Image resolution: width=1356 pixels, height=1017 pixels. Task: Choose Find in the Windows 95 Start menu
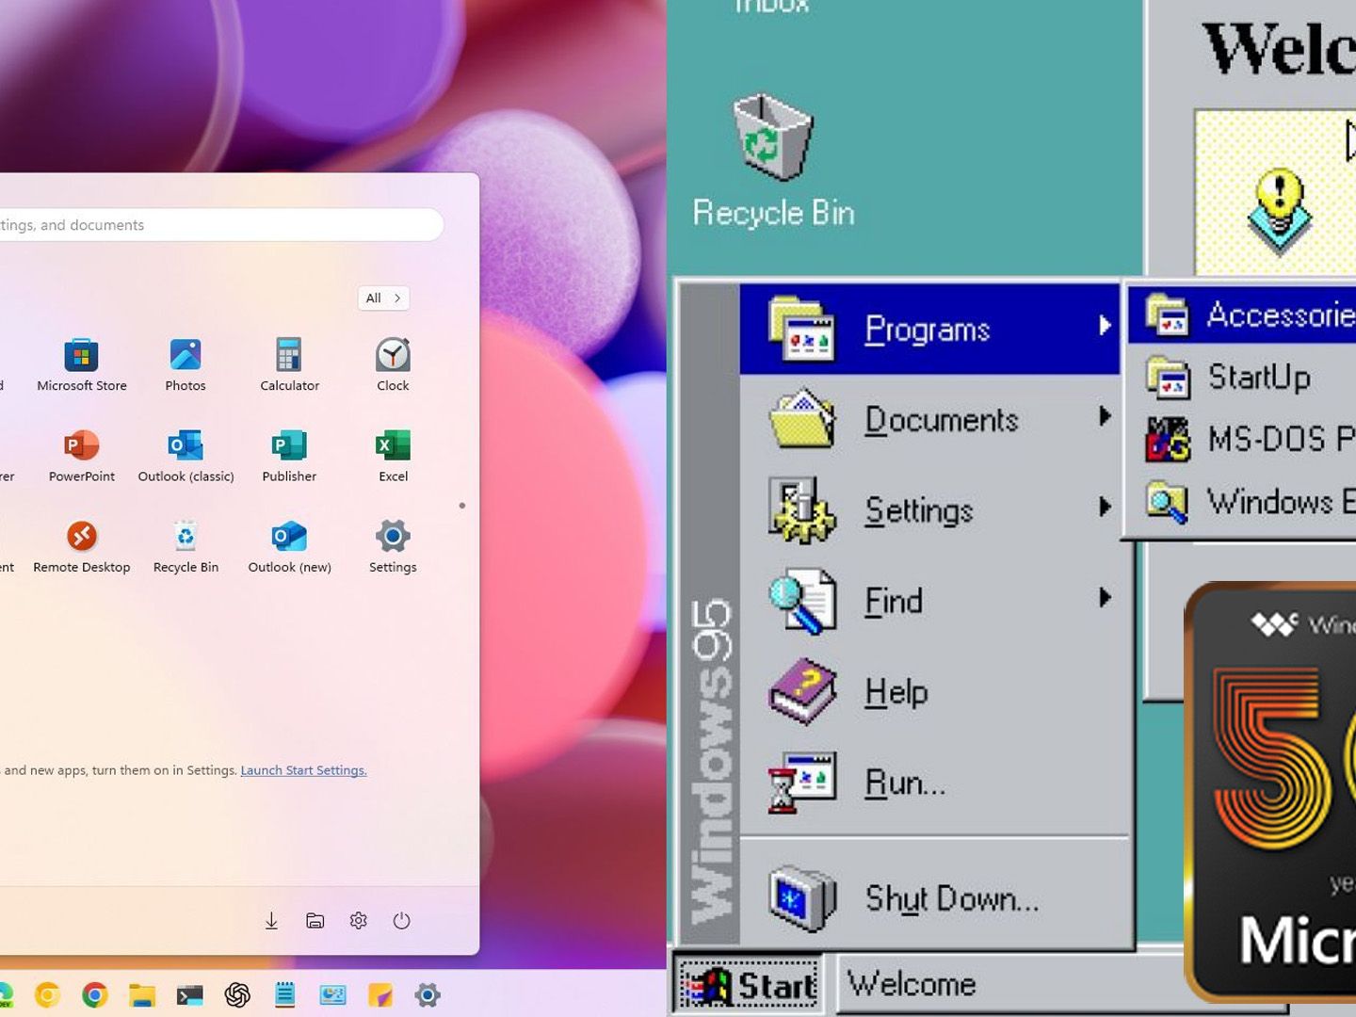[930, 601]
